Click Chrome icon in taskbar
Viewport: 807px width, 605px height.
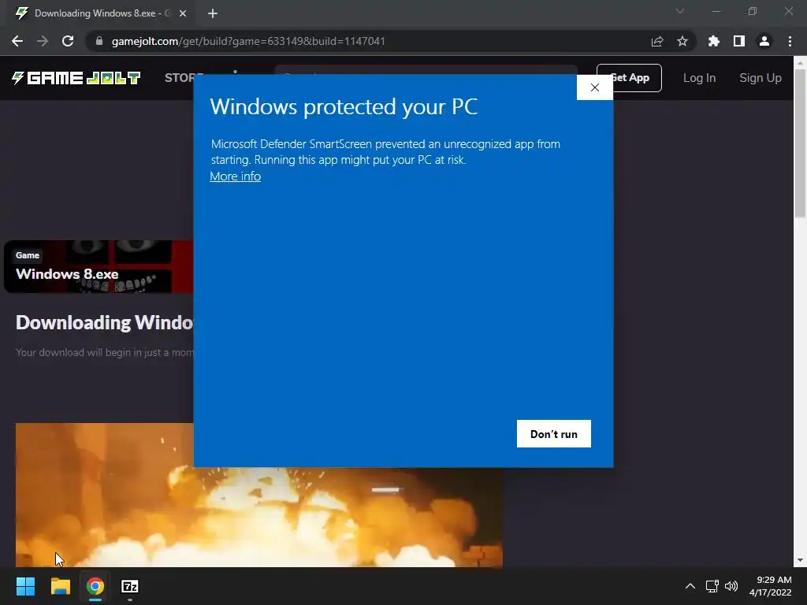pyautogui.click(x=95, y=586)
